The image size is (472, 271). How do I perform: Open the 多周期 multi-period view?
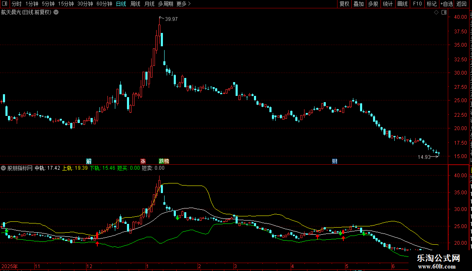[165, 4]
